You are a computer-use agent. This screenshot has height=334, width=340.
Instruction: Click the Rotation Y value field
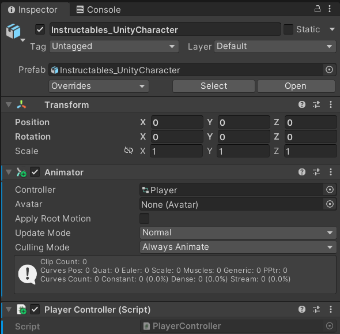pyautogui.click(x=244, y=137)
